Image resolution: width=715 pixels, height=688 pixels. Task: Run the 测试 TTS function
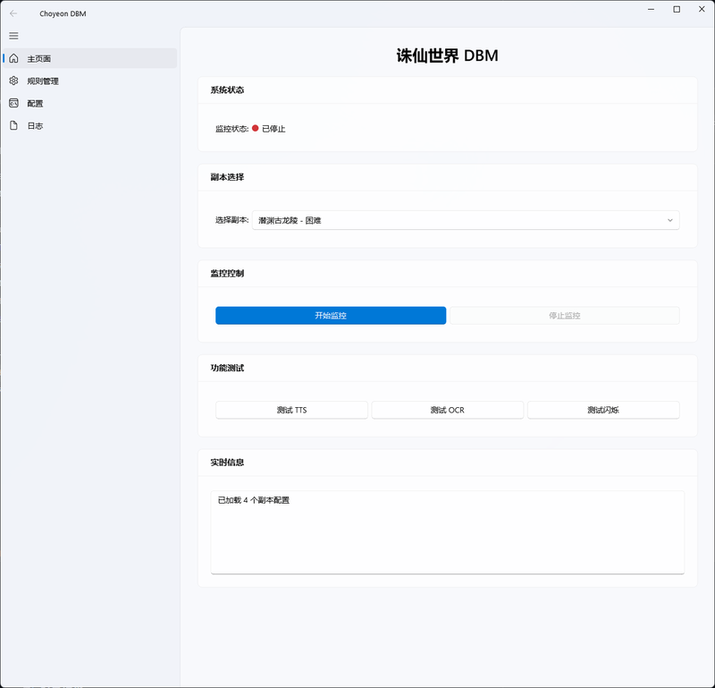tap(292, 410)
